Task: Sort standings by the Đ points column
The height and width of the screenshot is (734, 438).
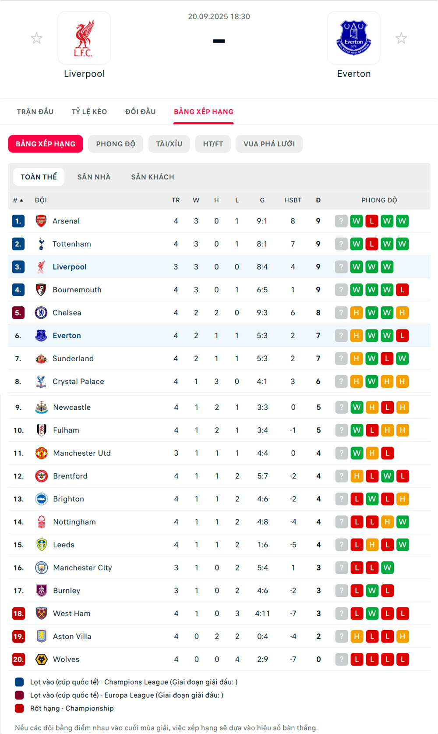Action: point(318,200)
